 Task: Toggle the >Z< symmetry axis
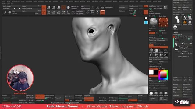click(x=160, y=45)
